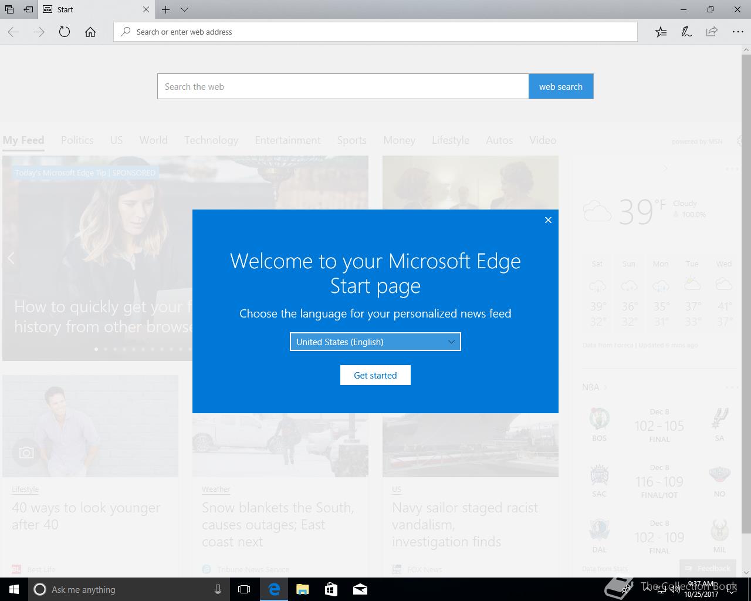This screenshot has height=601, width=751.
Task: Open the Lifestyle feed tab
Action: (x=451, y=140)
